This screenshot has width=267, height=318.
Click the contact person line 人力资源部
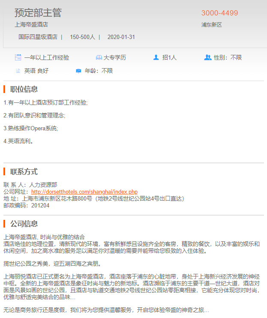pos(30,185)
